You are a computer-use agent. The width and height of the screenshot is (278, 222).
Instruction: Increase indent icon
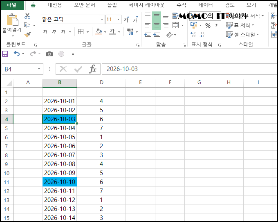[157, 35]
